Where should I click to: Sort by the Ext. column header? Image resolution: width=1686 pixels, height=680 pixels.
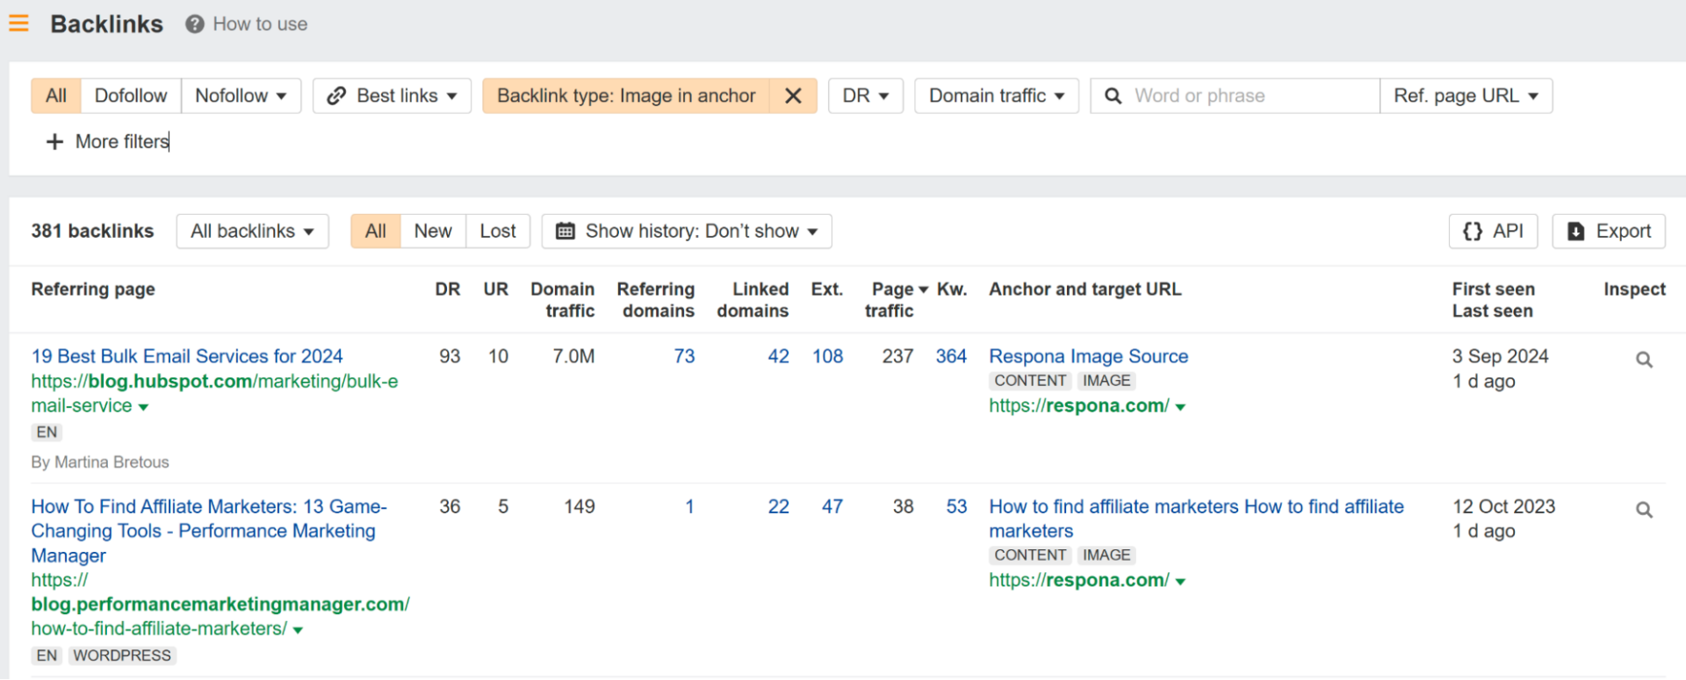coord(826,290)
